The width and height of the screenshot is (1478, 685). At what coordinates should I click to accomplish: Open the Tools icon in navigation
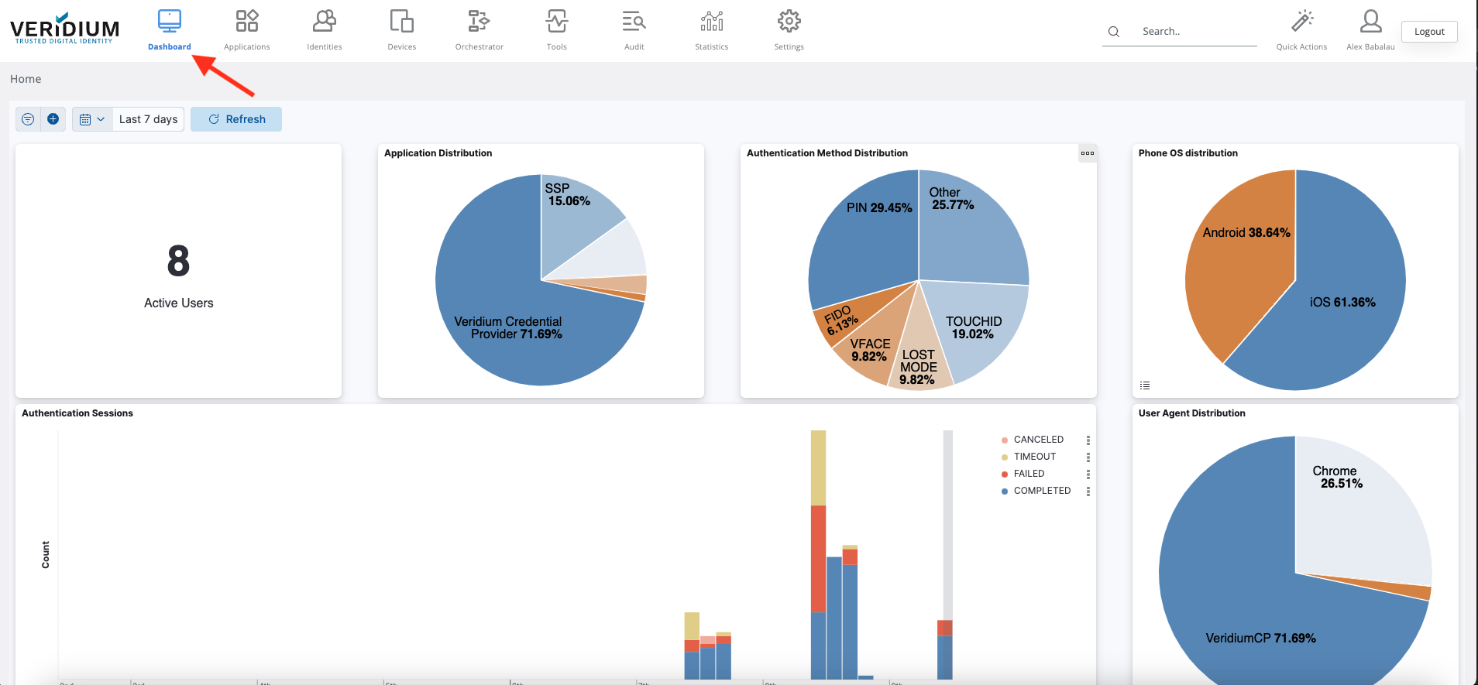[x=556, y=22]
